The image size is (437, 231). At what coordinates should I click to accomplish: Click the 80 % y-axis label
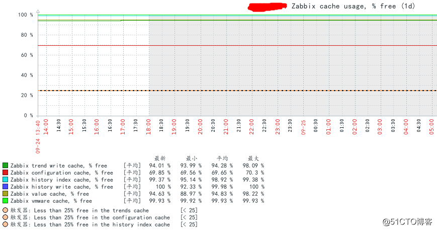click(27, 35)
